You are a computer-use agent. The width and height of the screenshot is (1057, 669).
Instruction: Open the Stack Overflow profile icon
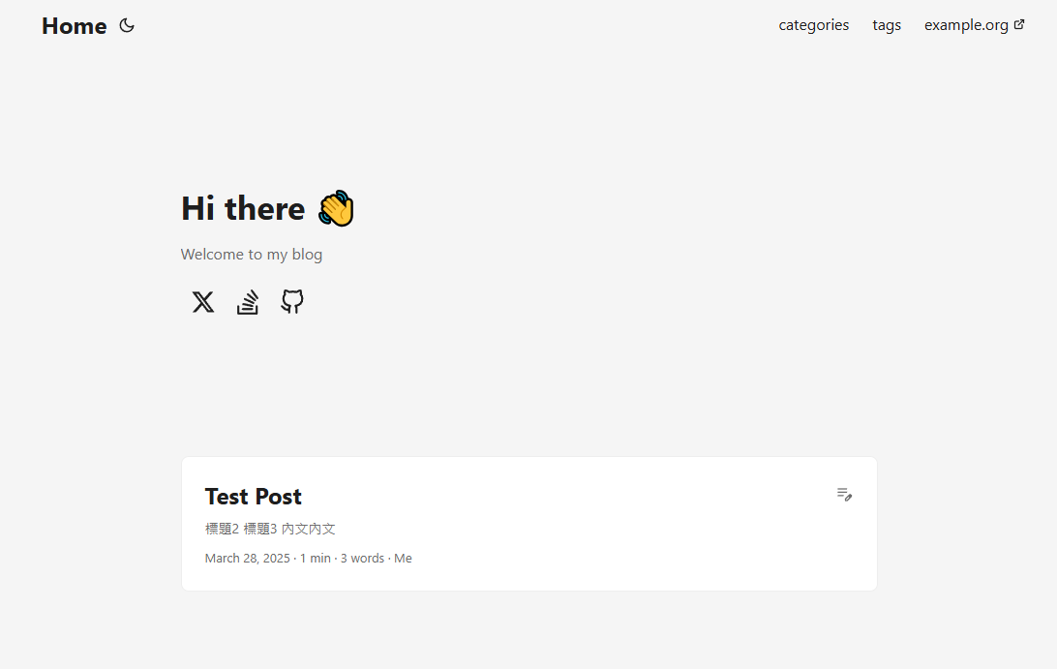(247, 302)
